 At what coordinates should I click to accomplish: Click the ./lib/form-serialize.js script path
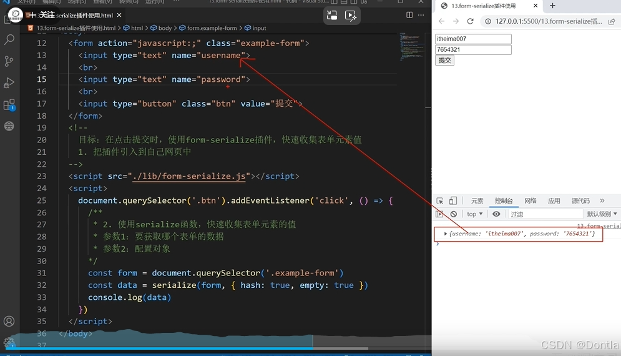click(189, 176)
